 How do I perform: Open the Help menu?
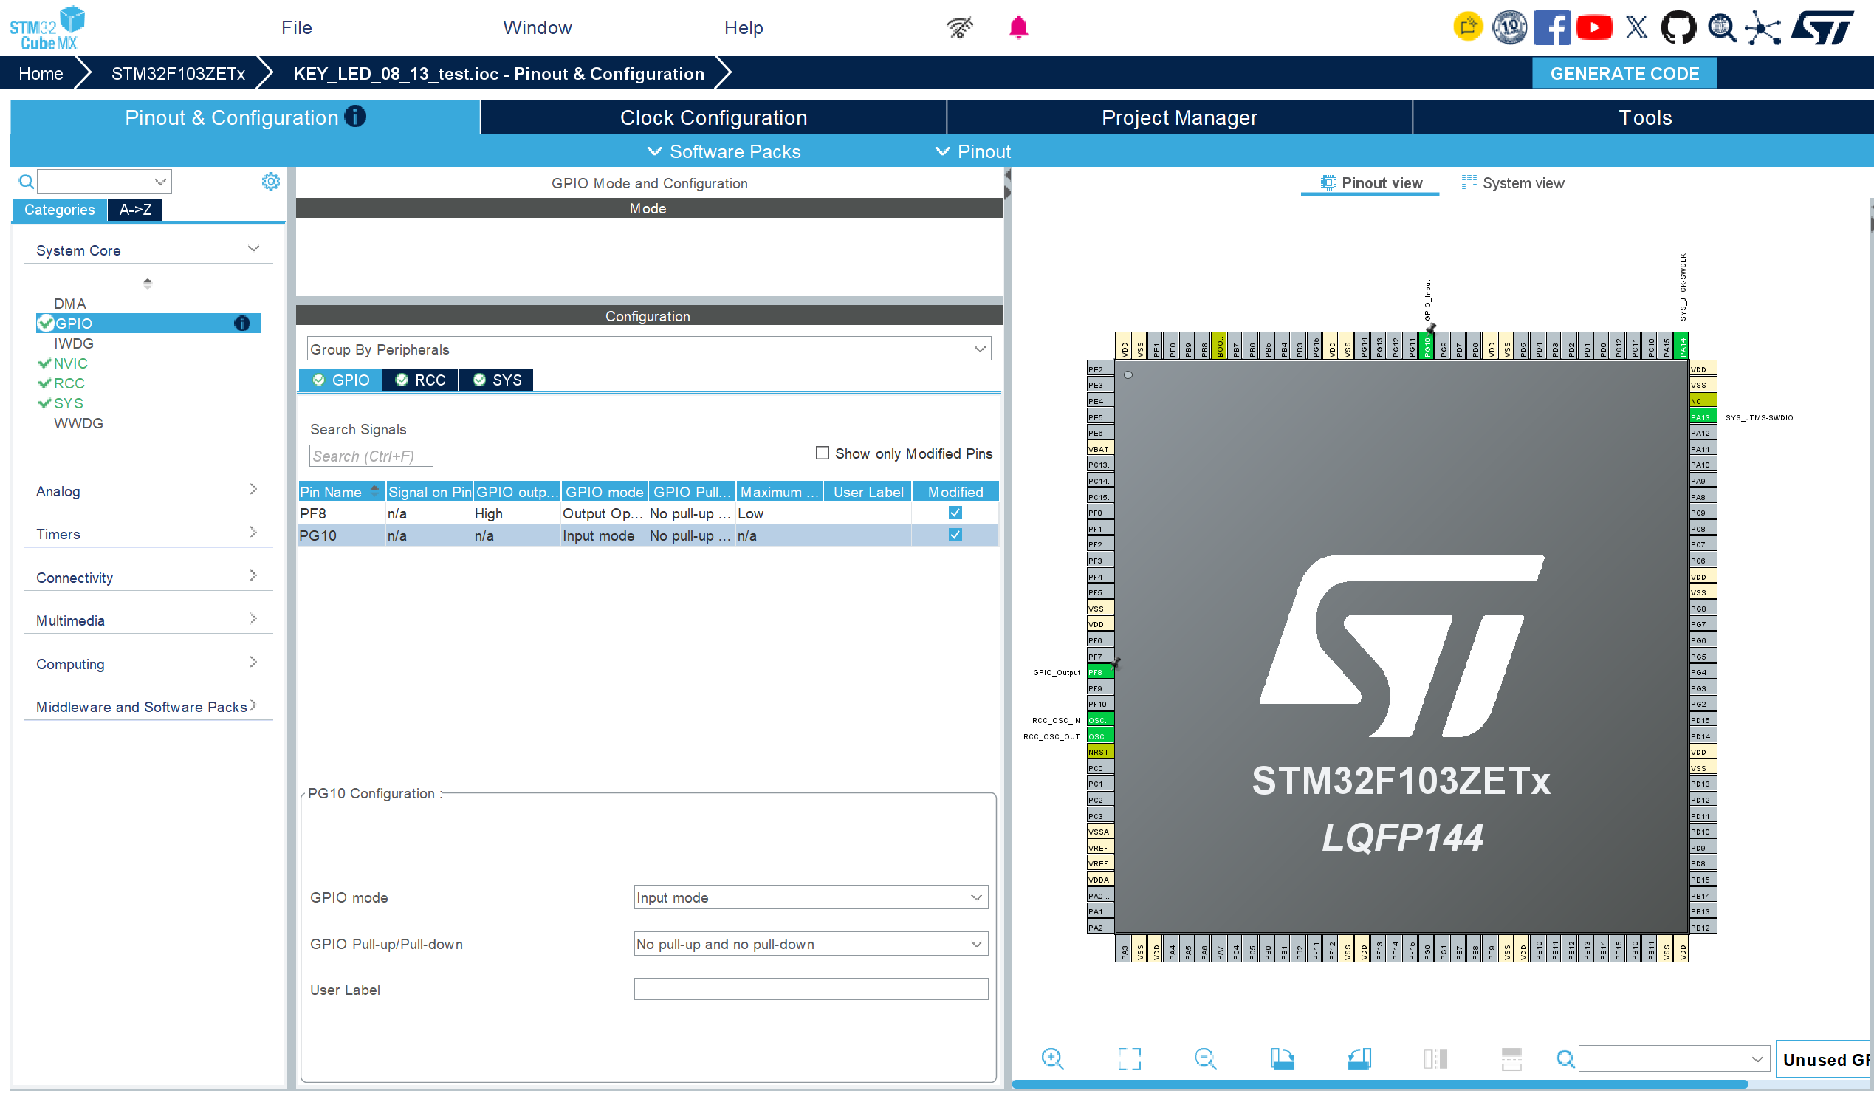pos(743,27)
